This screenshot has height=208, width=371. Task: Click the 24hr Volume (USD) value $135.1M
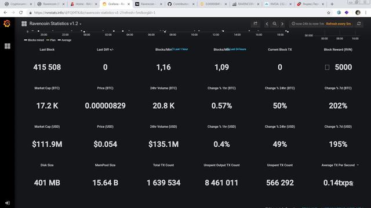tap(163, 144)
